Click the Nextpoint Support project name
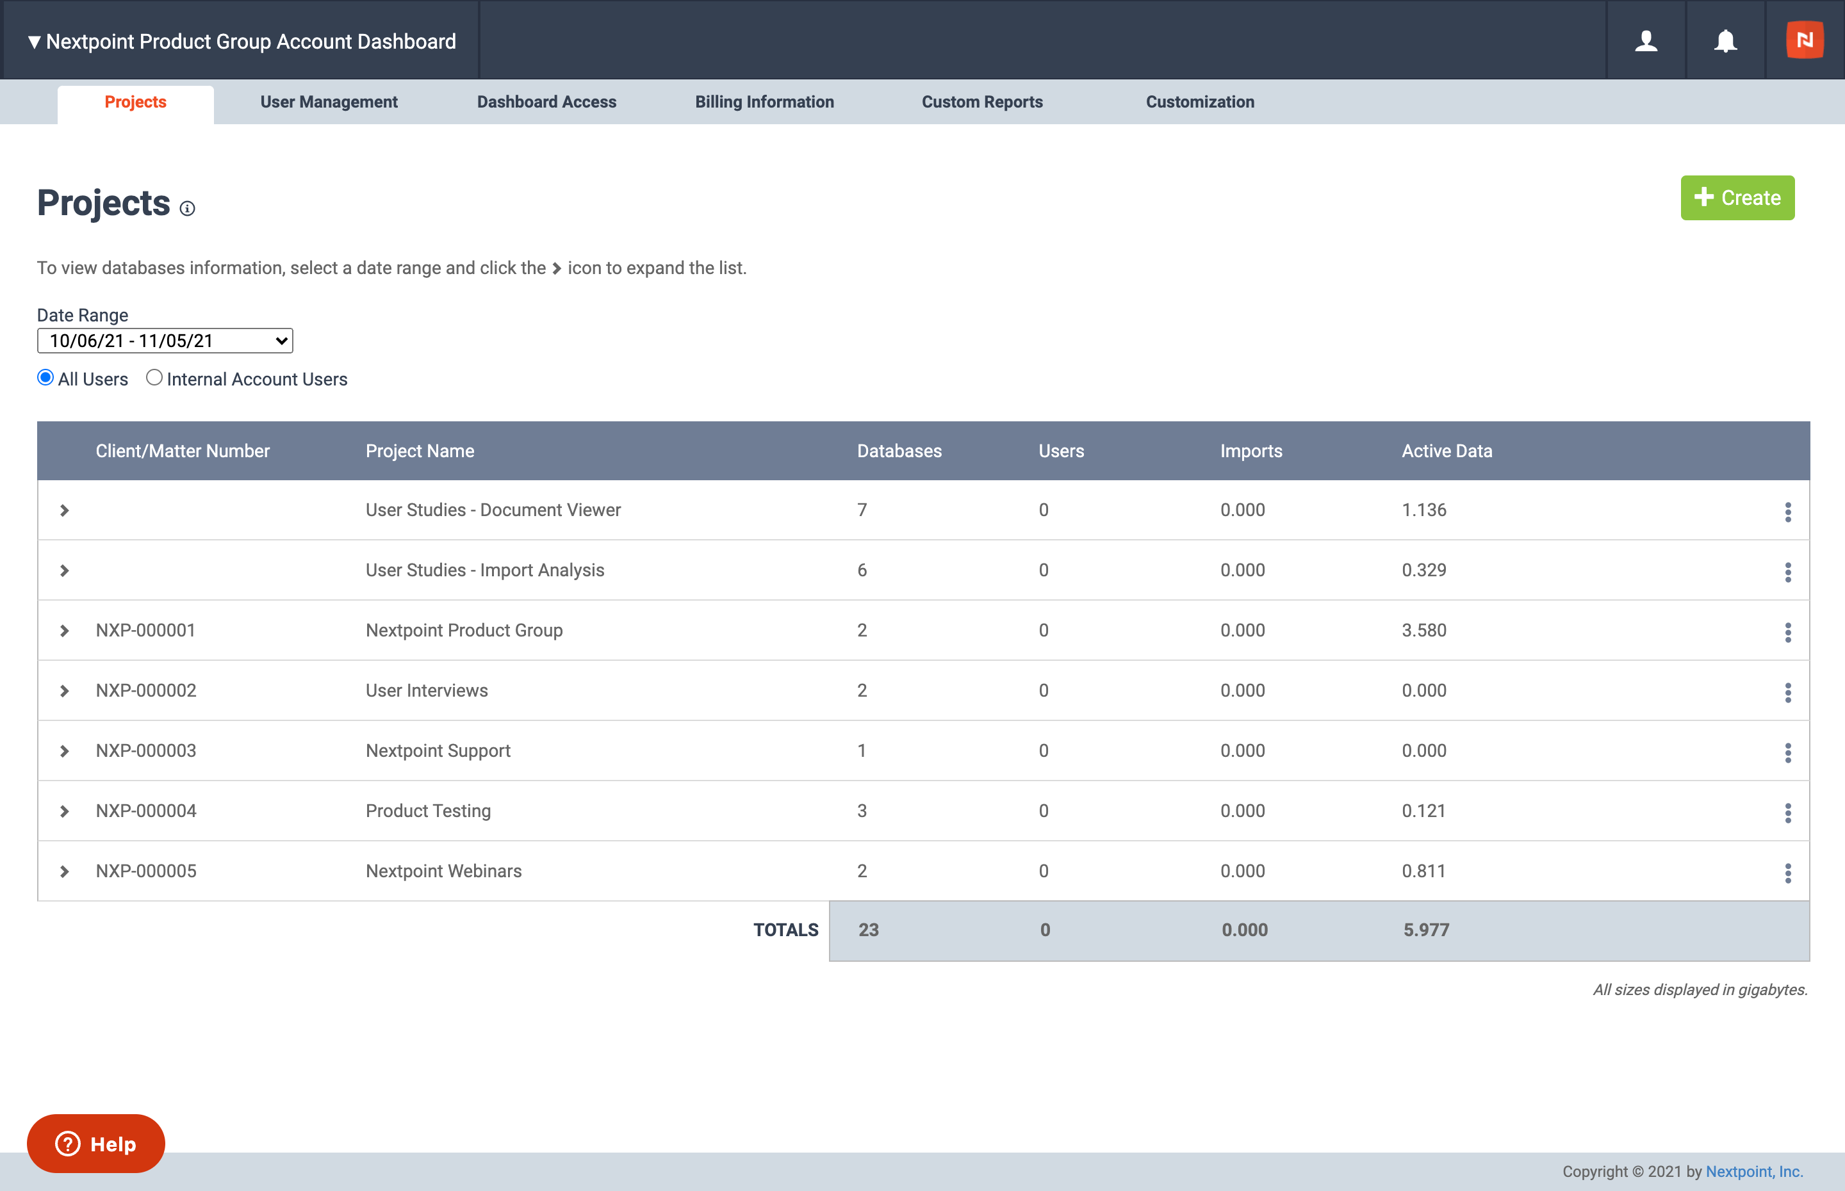The width and height of the screenshot is (1845, 1191). coord(438,751)
